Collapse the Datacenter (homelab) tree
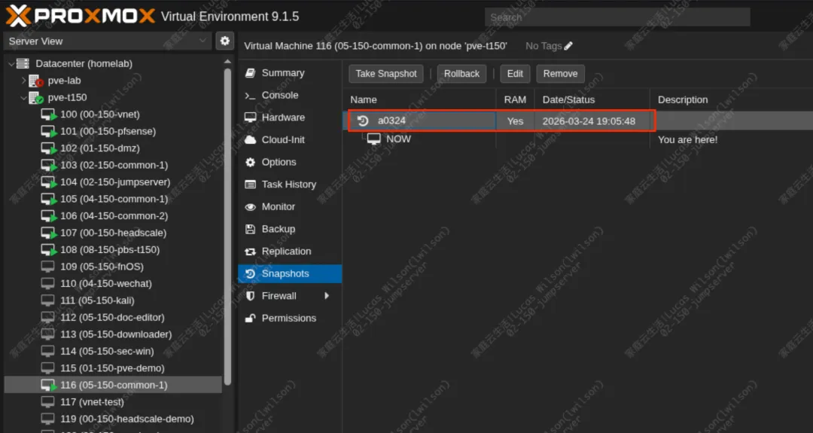Image resolution: width=813 pixels, height=433 pixels. [11, 64]
